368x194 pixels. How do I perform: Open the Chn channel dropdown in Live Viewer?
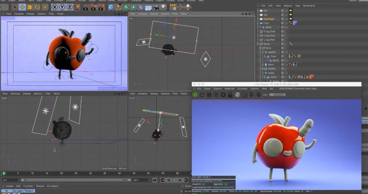pyautogui.click(x=277, y=95)
